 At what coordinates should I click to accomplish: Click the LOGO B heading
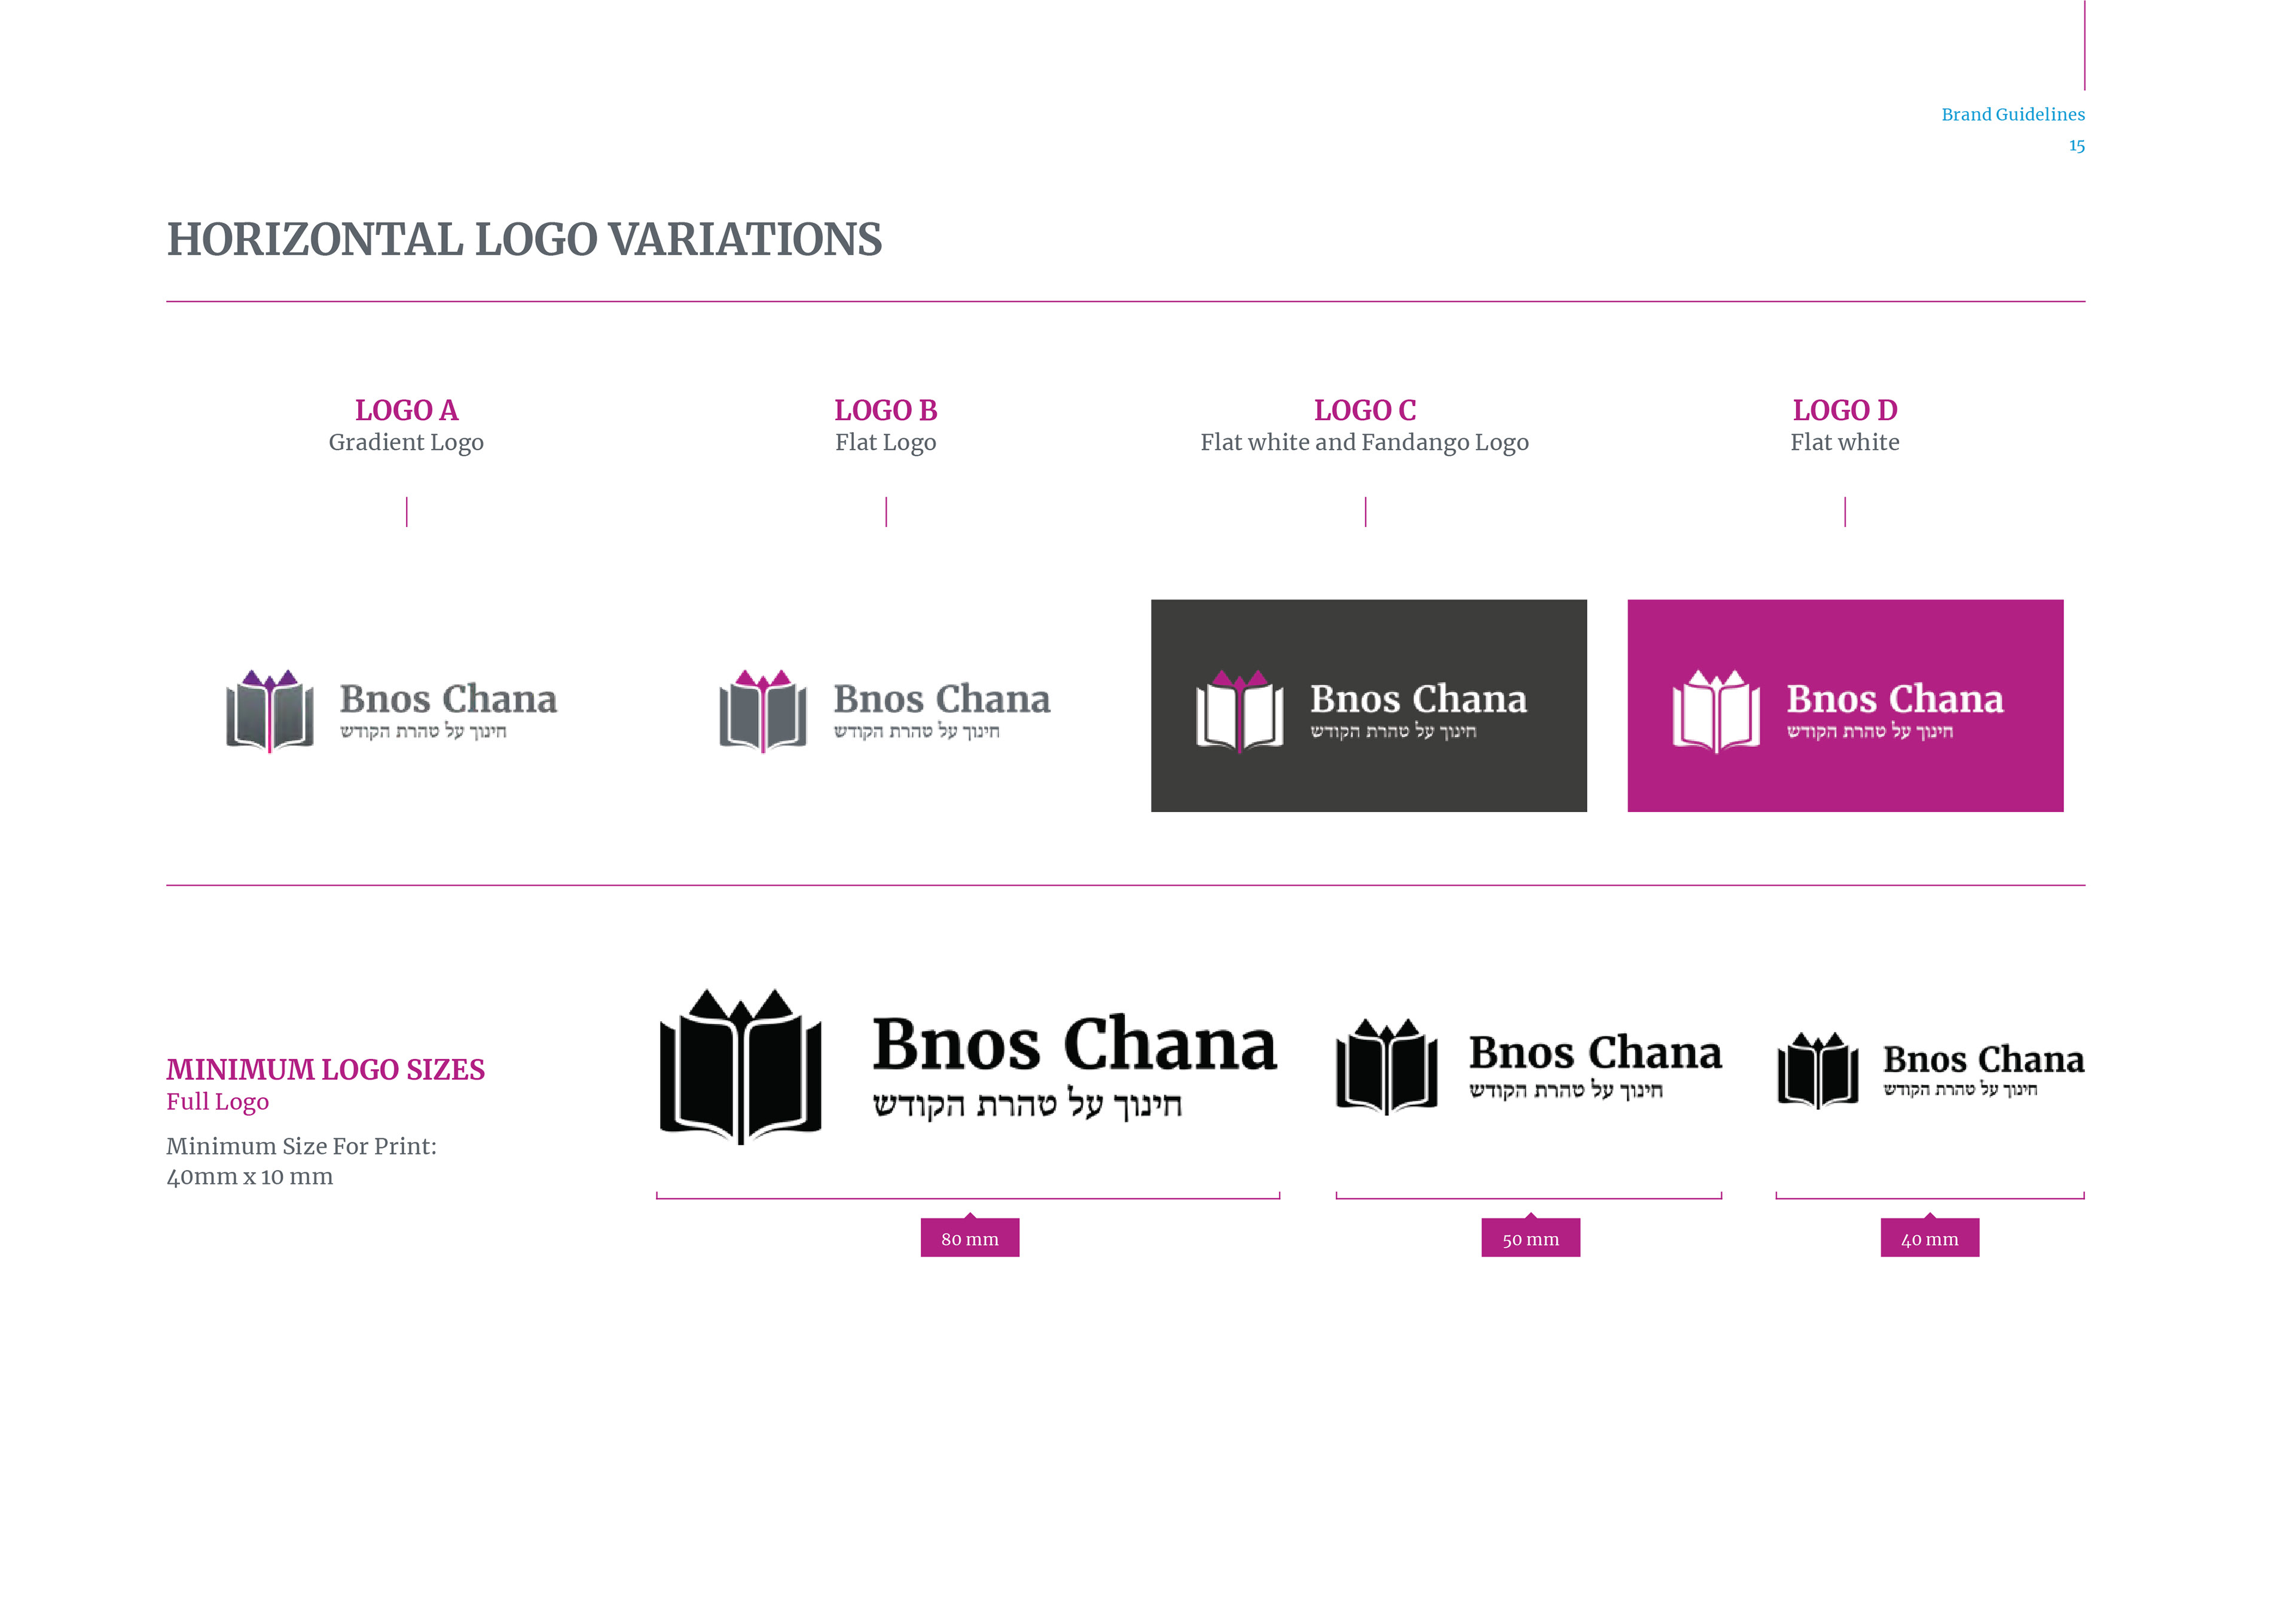pos(885,410)
